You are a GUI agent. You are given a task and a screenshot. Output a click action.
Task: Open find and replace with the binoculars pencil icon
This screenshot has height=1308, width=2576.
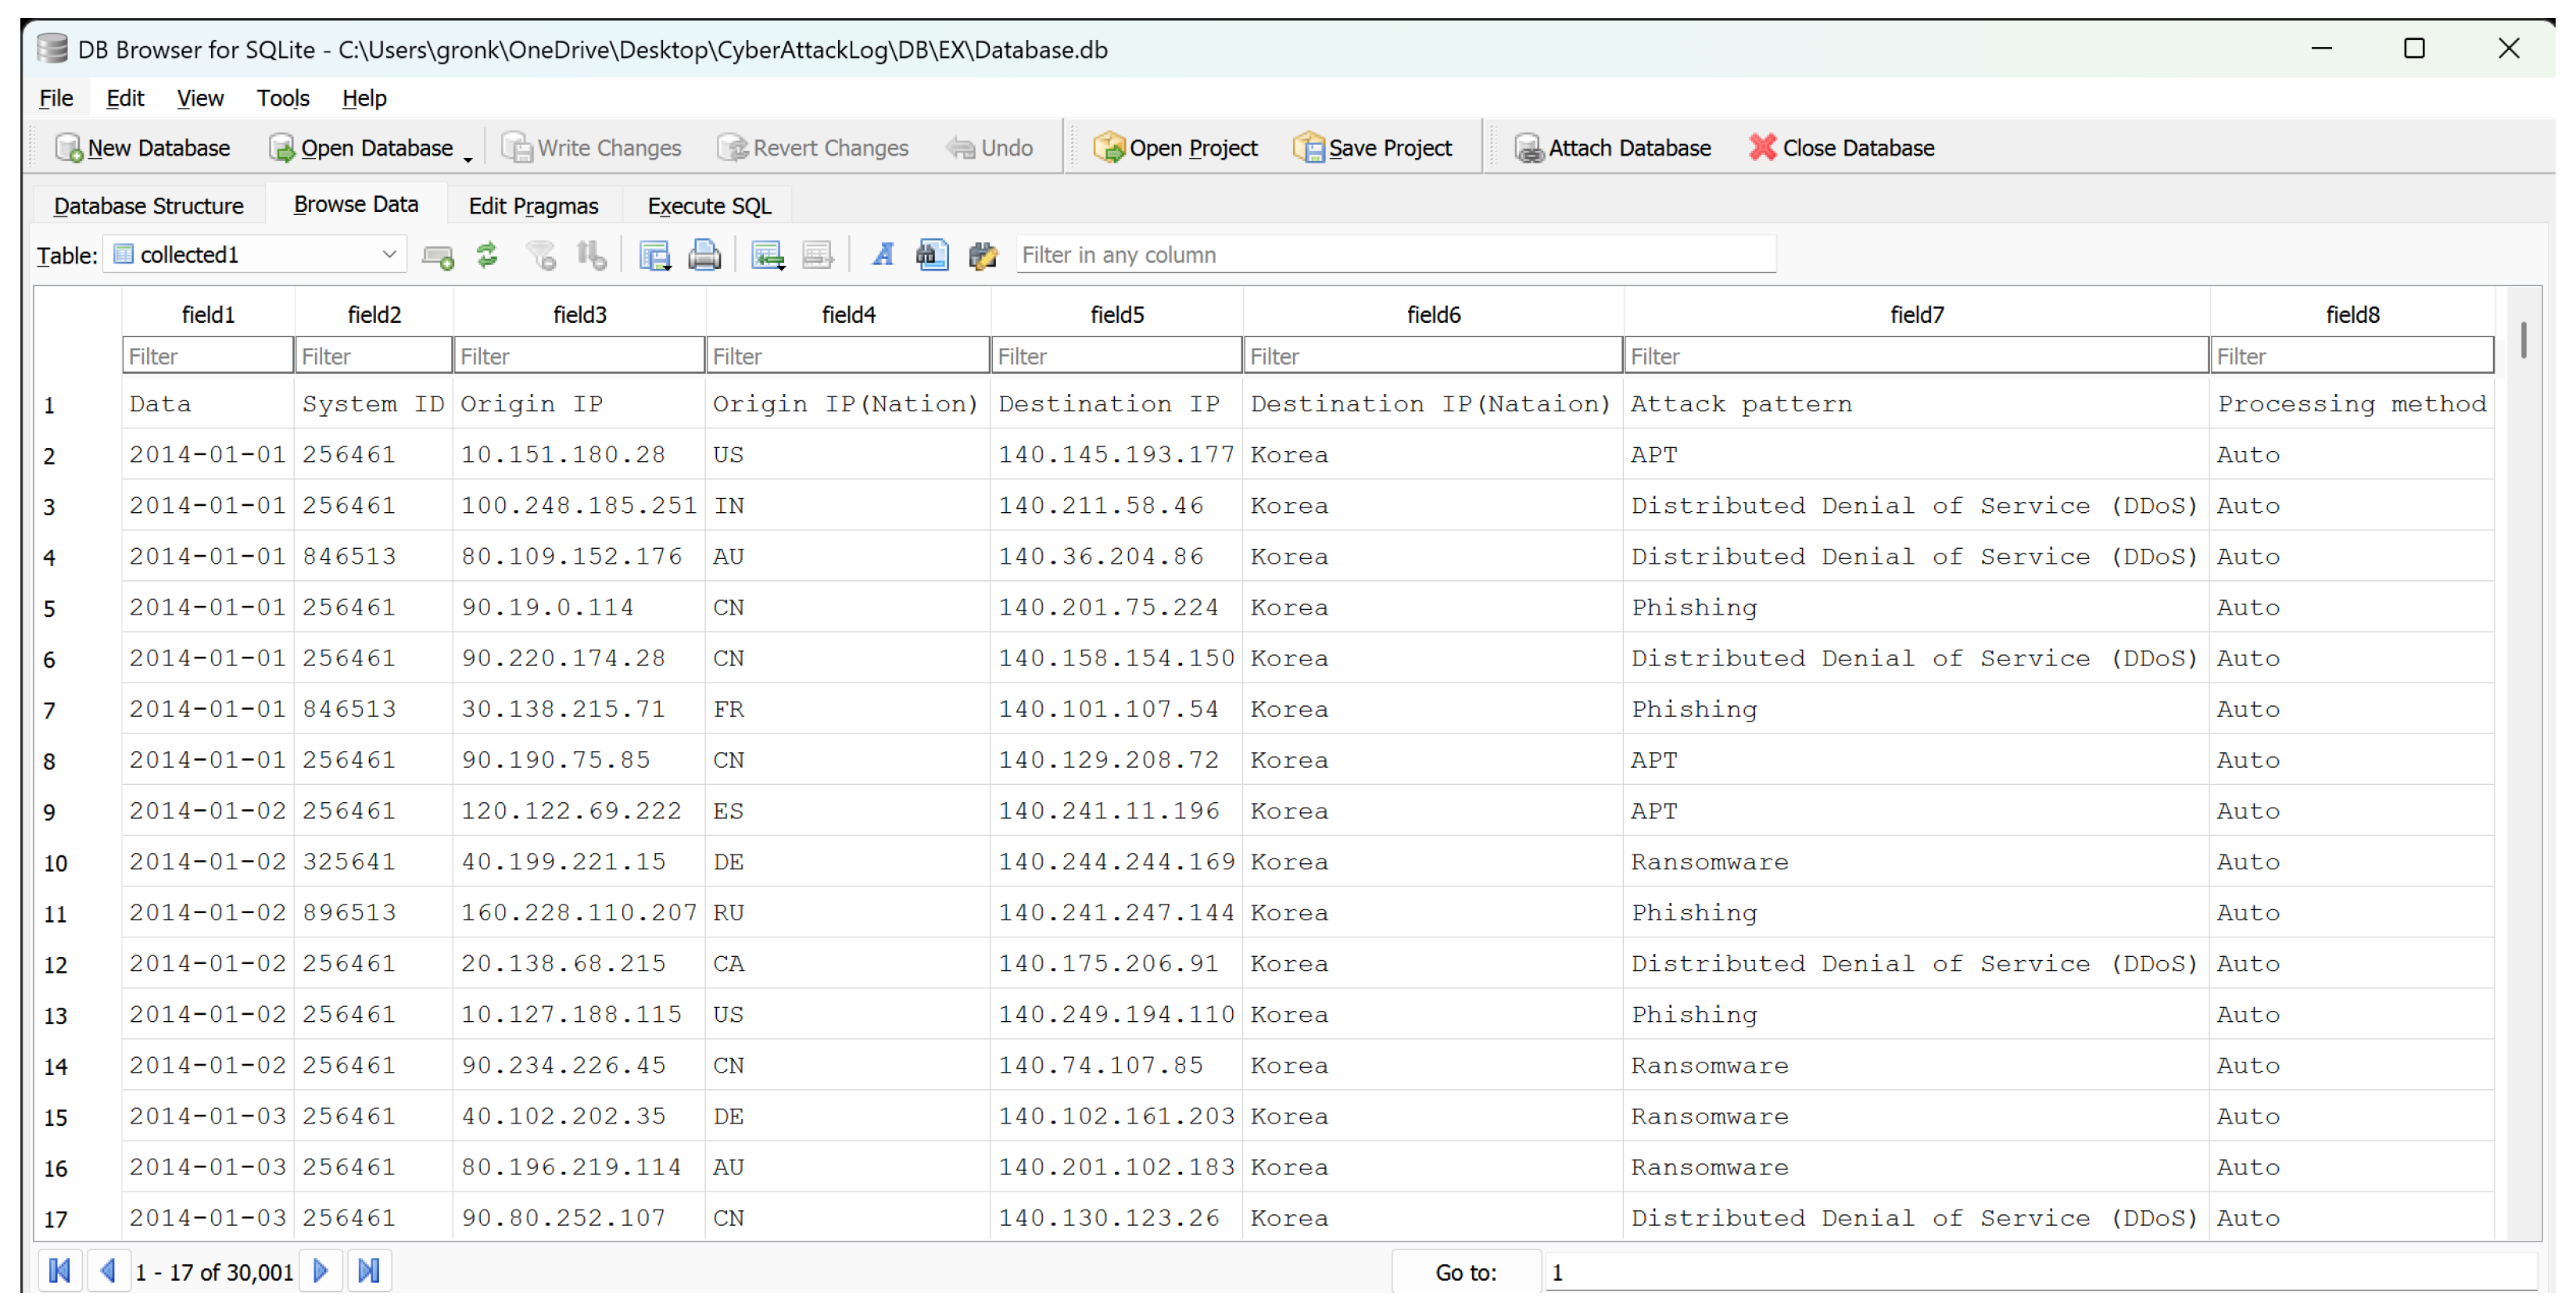click(983, 256)
